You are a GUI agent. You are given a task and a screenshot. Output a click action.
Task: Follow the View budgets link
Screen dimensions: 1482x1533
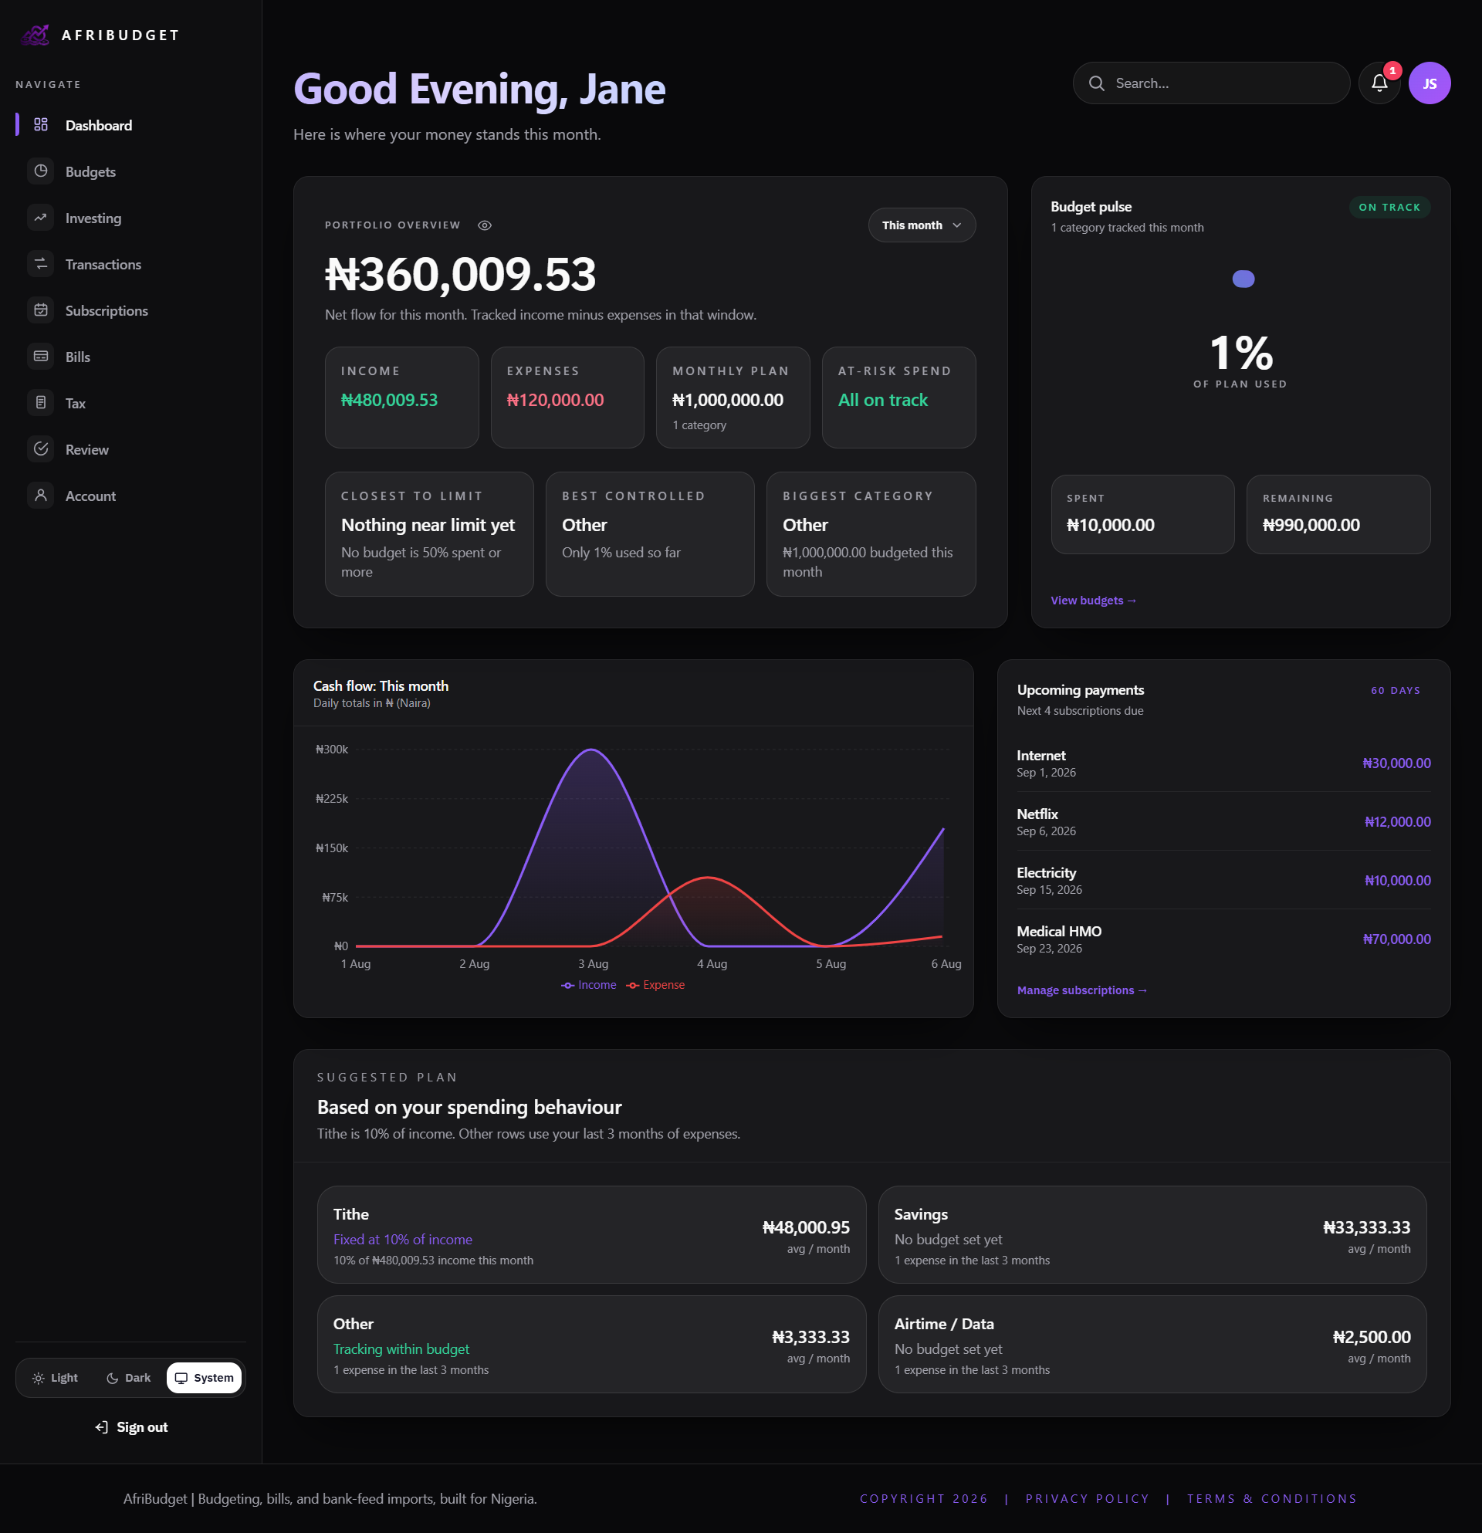(x=1092, y=600)
